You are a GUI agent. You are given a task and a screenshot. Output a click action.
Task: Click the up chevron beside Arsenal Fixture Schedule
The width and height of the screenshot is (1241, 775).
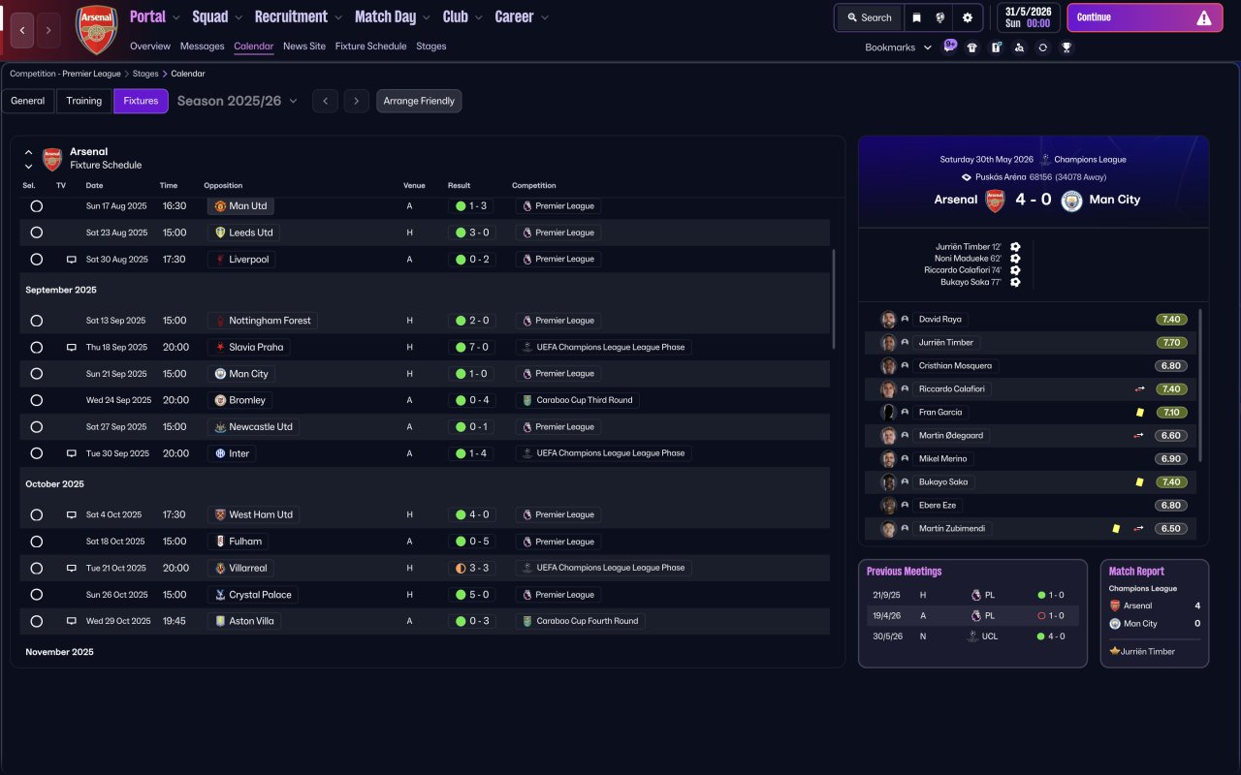point(28,152)
